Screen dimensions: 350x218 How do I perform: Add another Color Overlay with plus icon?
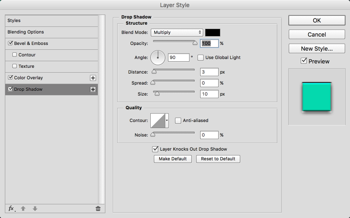93,78
